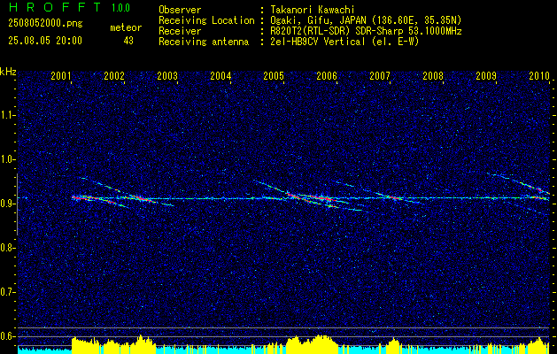Click the 2009 time axis label
This screenshot has width=557, height=354.
tap(486, 75)
